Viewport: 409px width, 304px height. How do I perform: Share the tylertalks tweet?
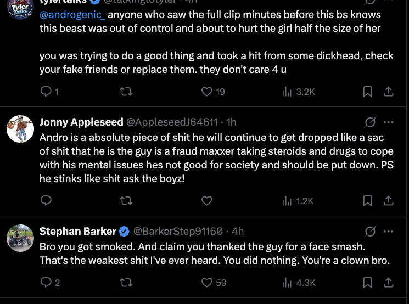coord(388,92)
